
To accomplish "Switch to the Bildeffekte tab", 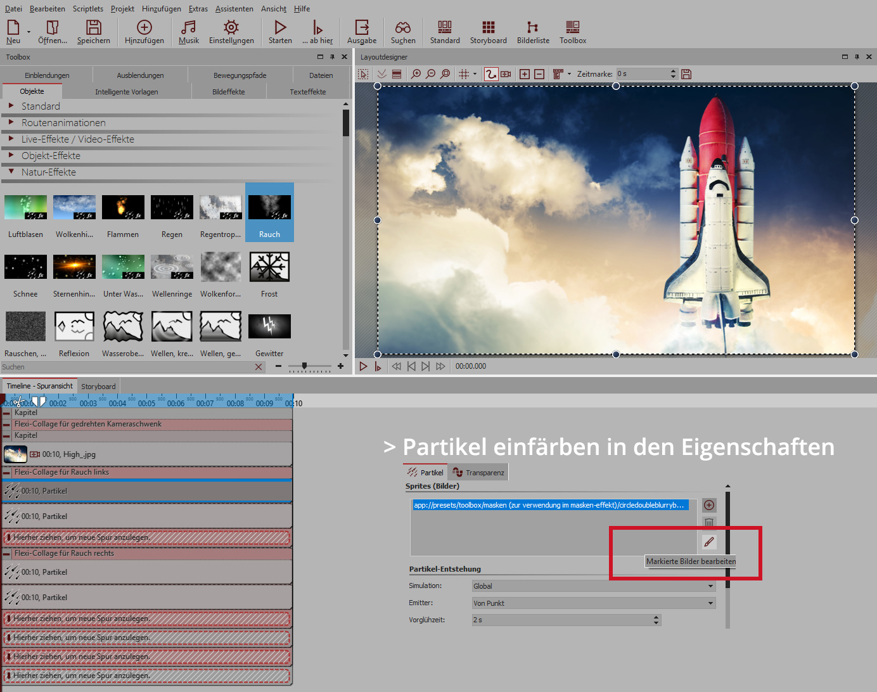I will 228,92.
